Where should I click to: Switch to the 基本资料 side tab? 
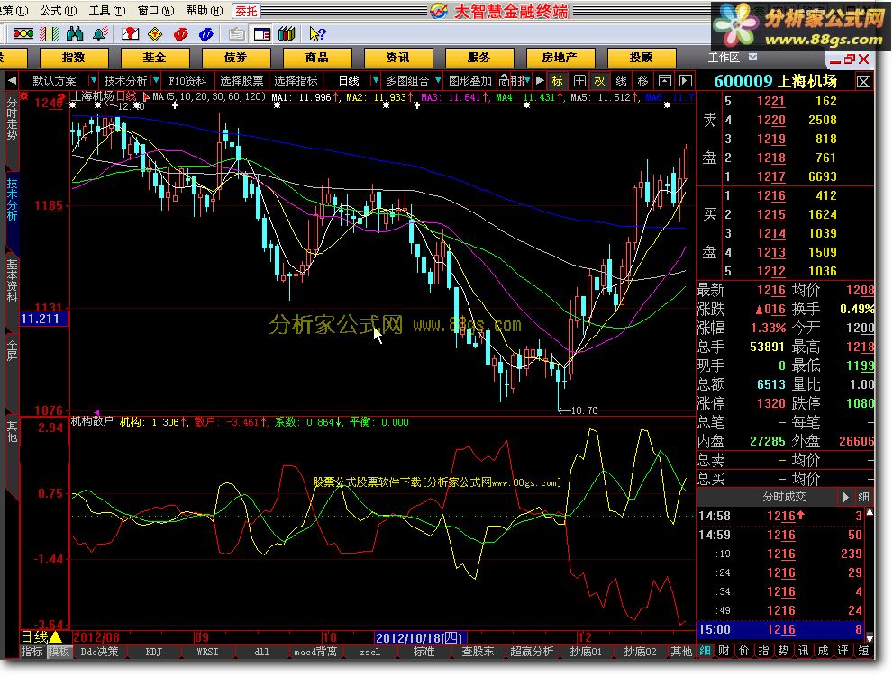pyautogui.click(x=12, y=280)
